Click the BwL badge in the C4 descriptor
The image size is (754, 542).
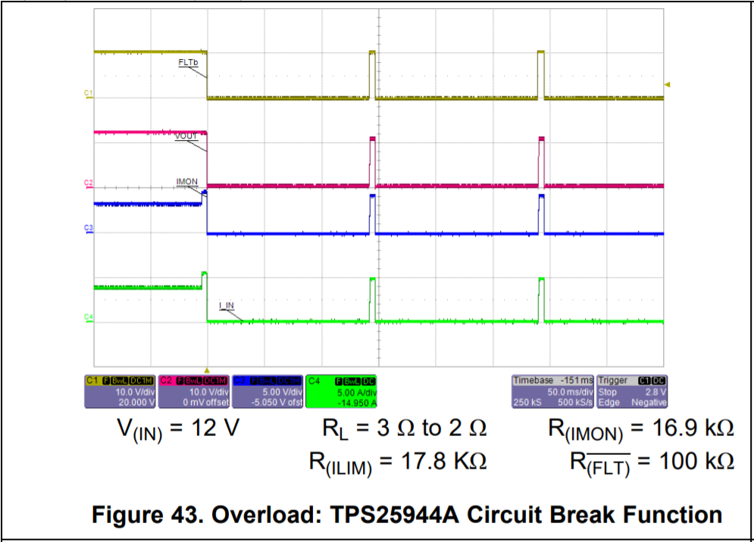[x=352, y=382]
